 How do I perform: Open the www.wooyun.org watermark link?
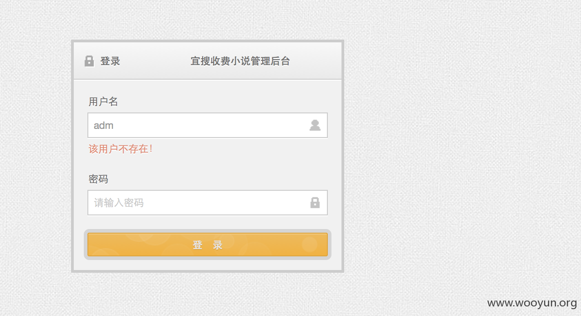pyautogui.click(x=532, y=303)
